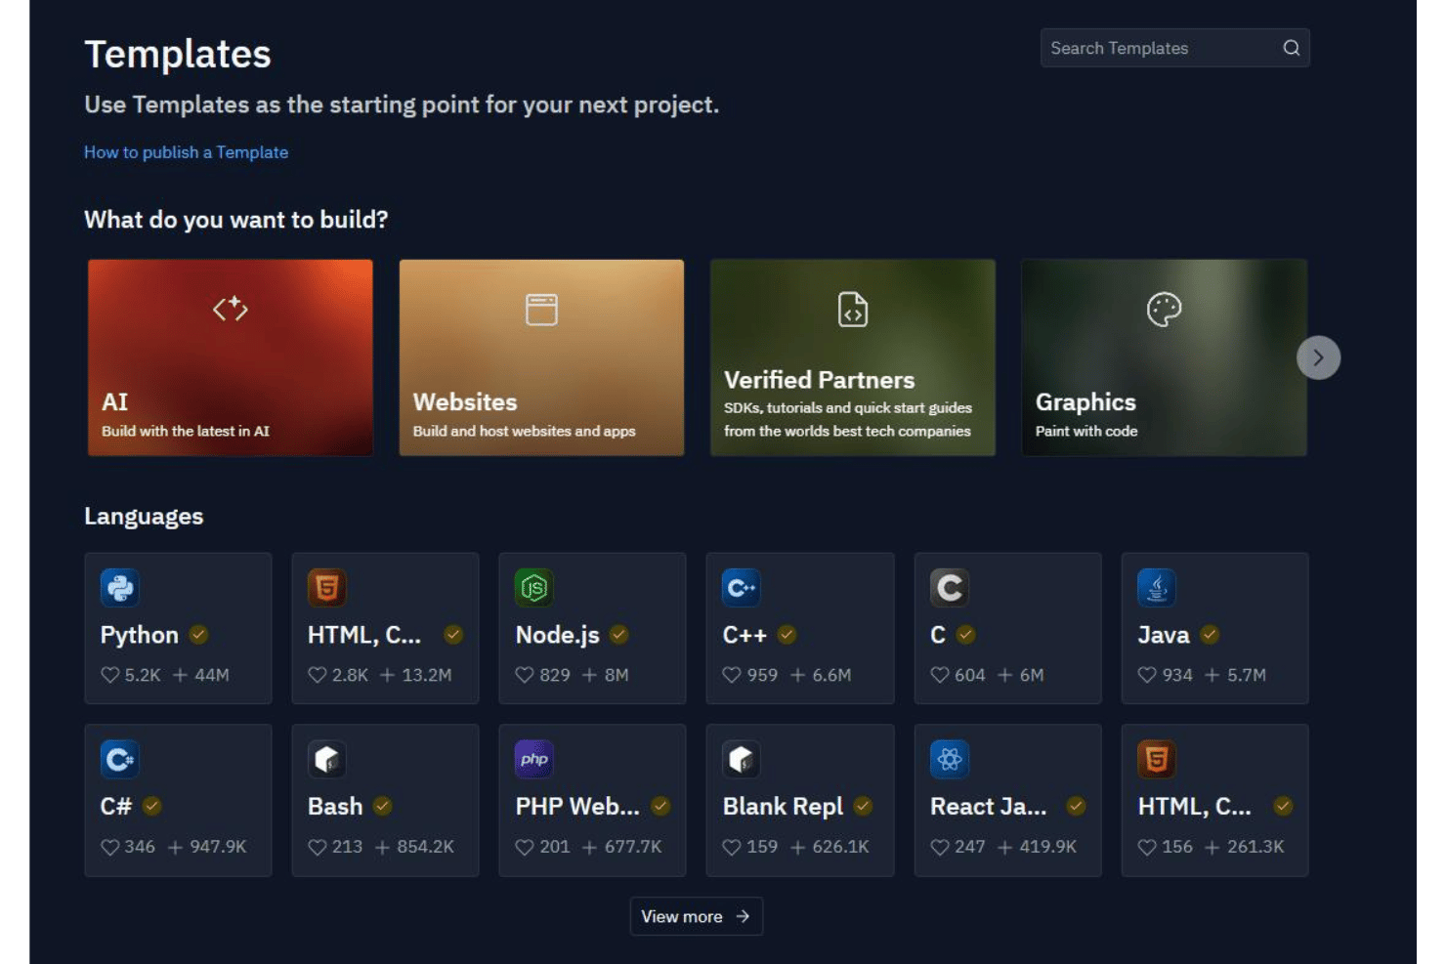Click the 6M forks count on C

[x=1032, y=675]
